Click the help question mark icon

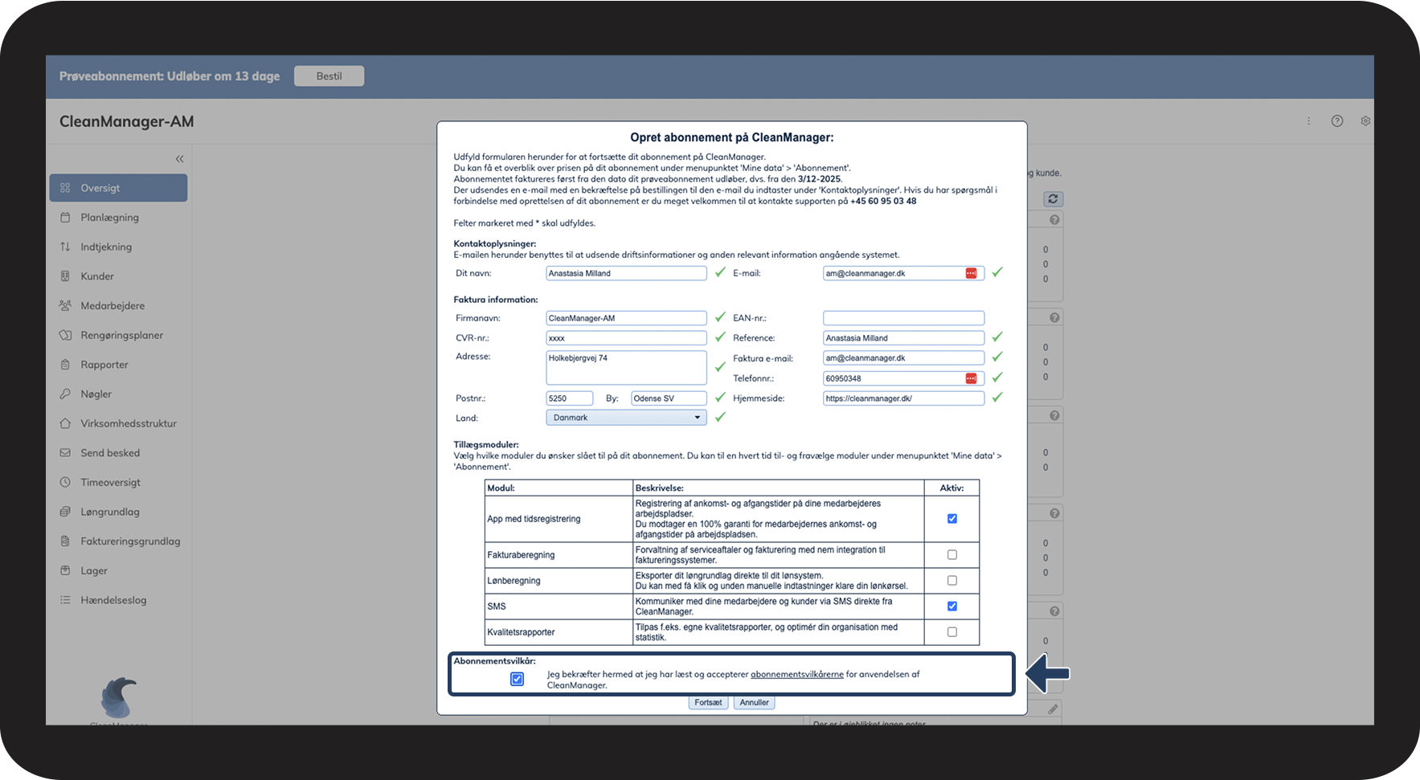click(1337, 121)
